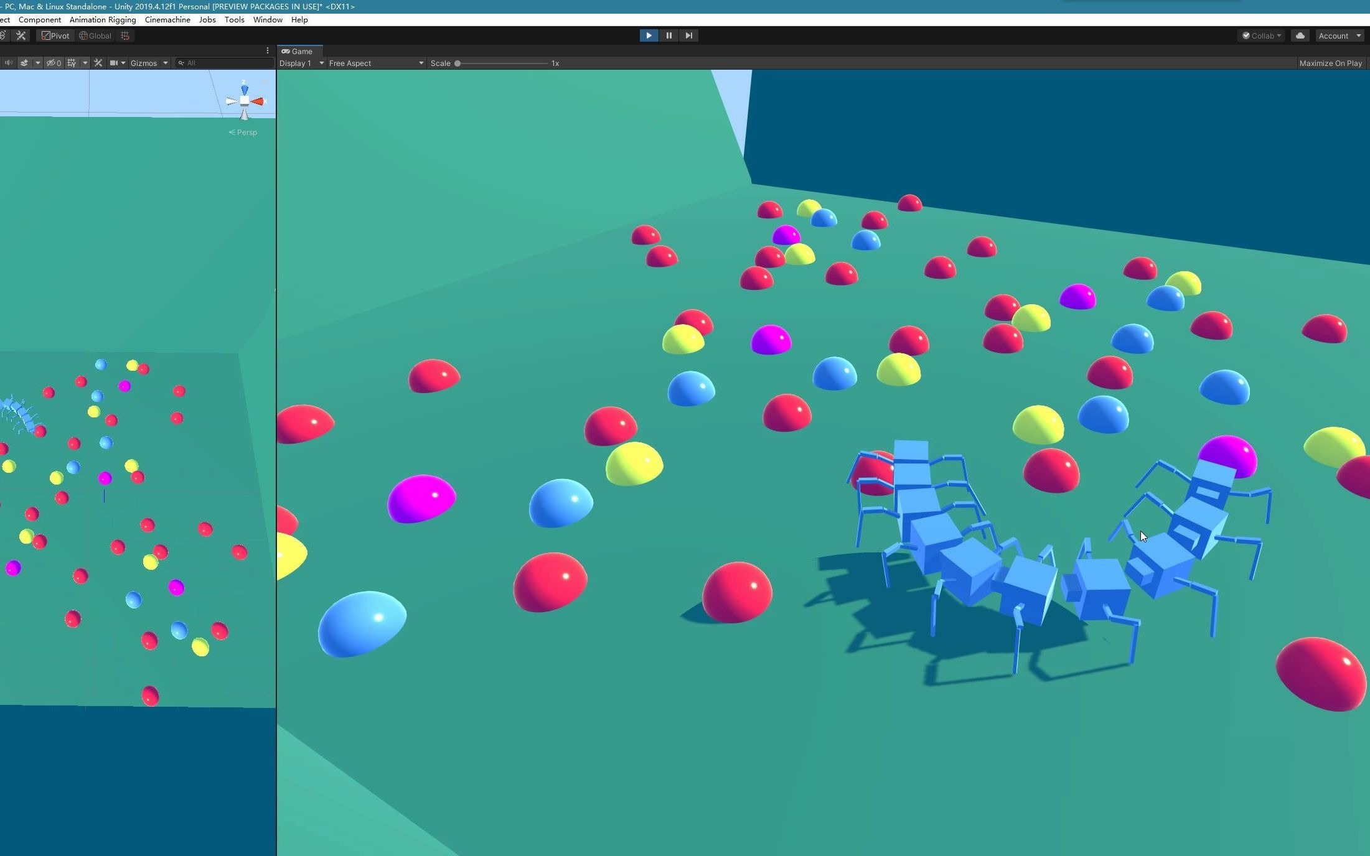Adjust the Scale slider in Game view
This screenshot has height=856, width=1370.
pyautogui.click(x=458, y=63)
